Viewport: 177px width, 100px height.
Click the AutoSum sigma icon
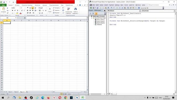(x=63, y=8)
